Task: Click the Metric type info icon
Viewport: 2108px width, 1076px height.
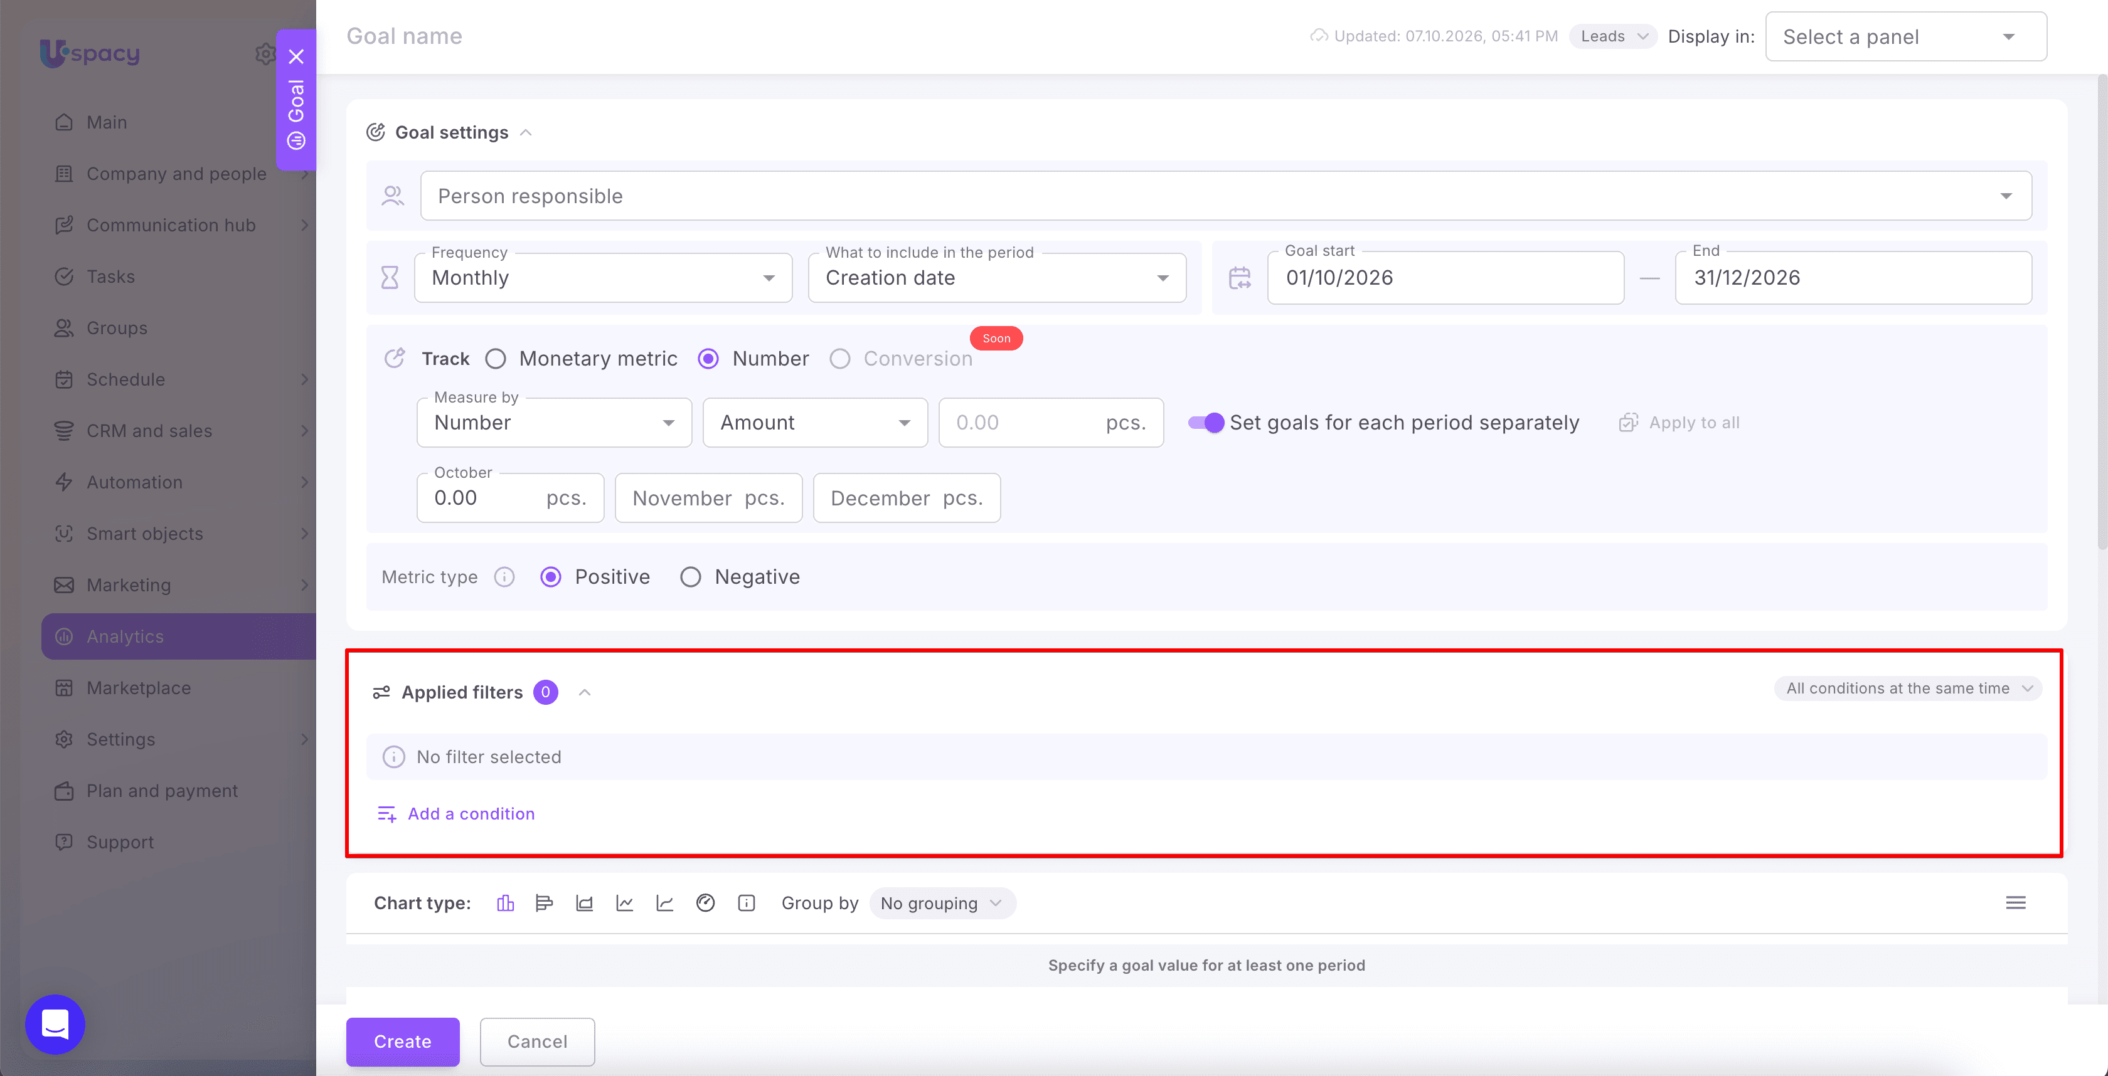Action: tap(504, 578)
